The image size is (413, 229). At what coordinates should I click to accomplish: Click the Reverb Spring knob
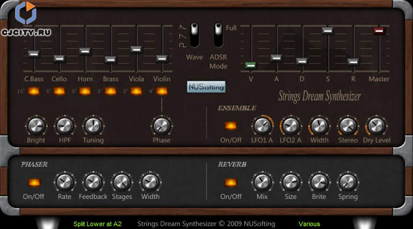348,182
